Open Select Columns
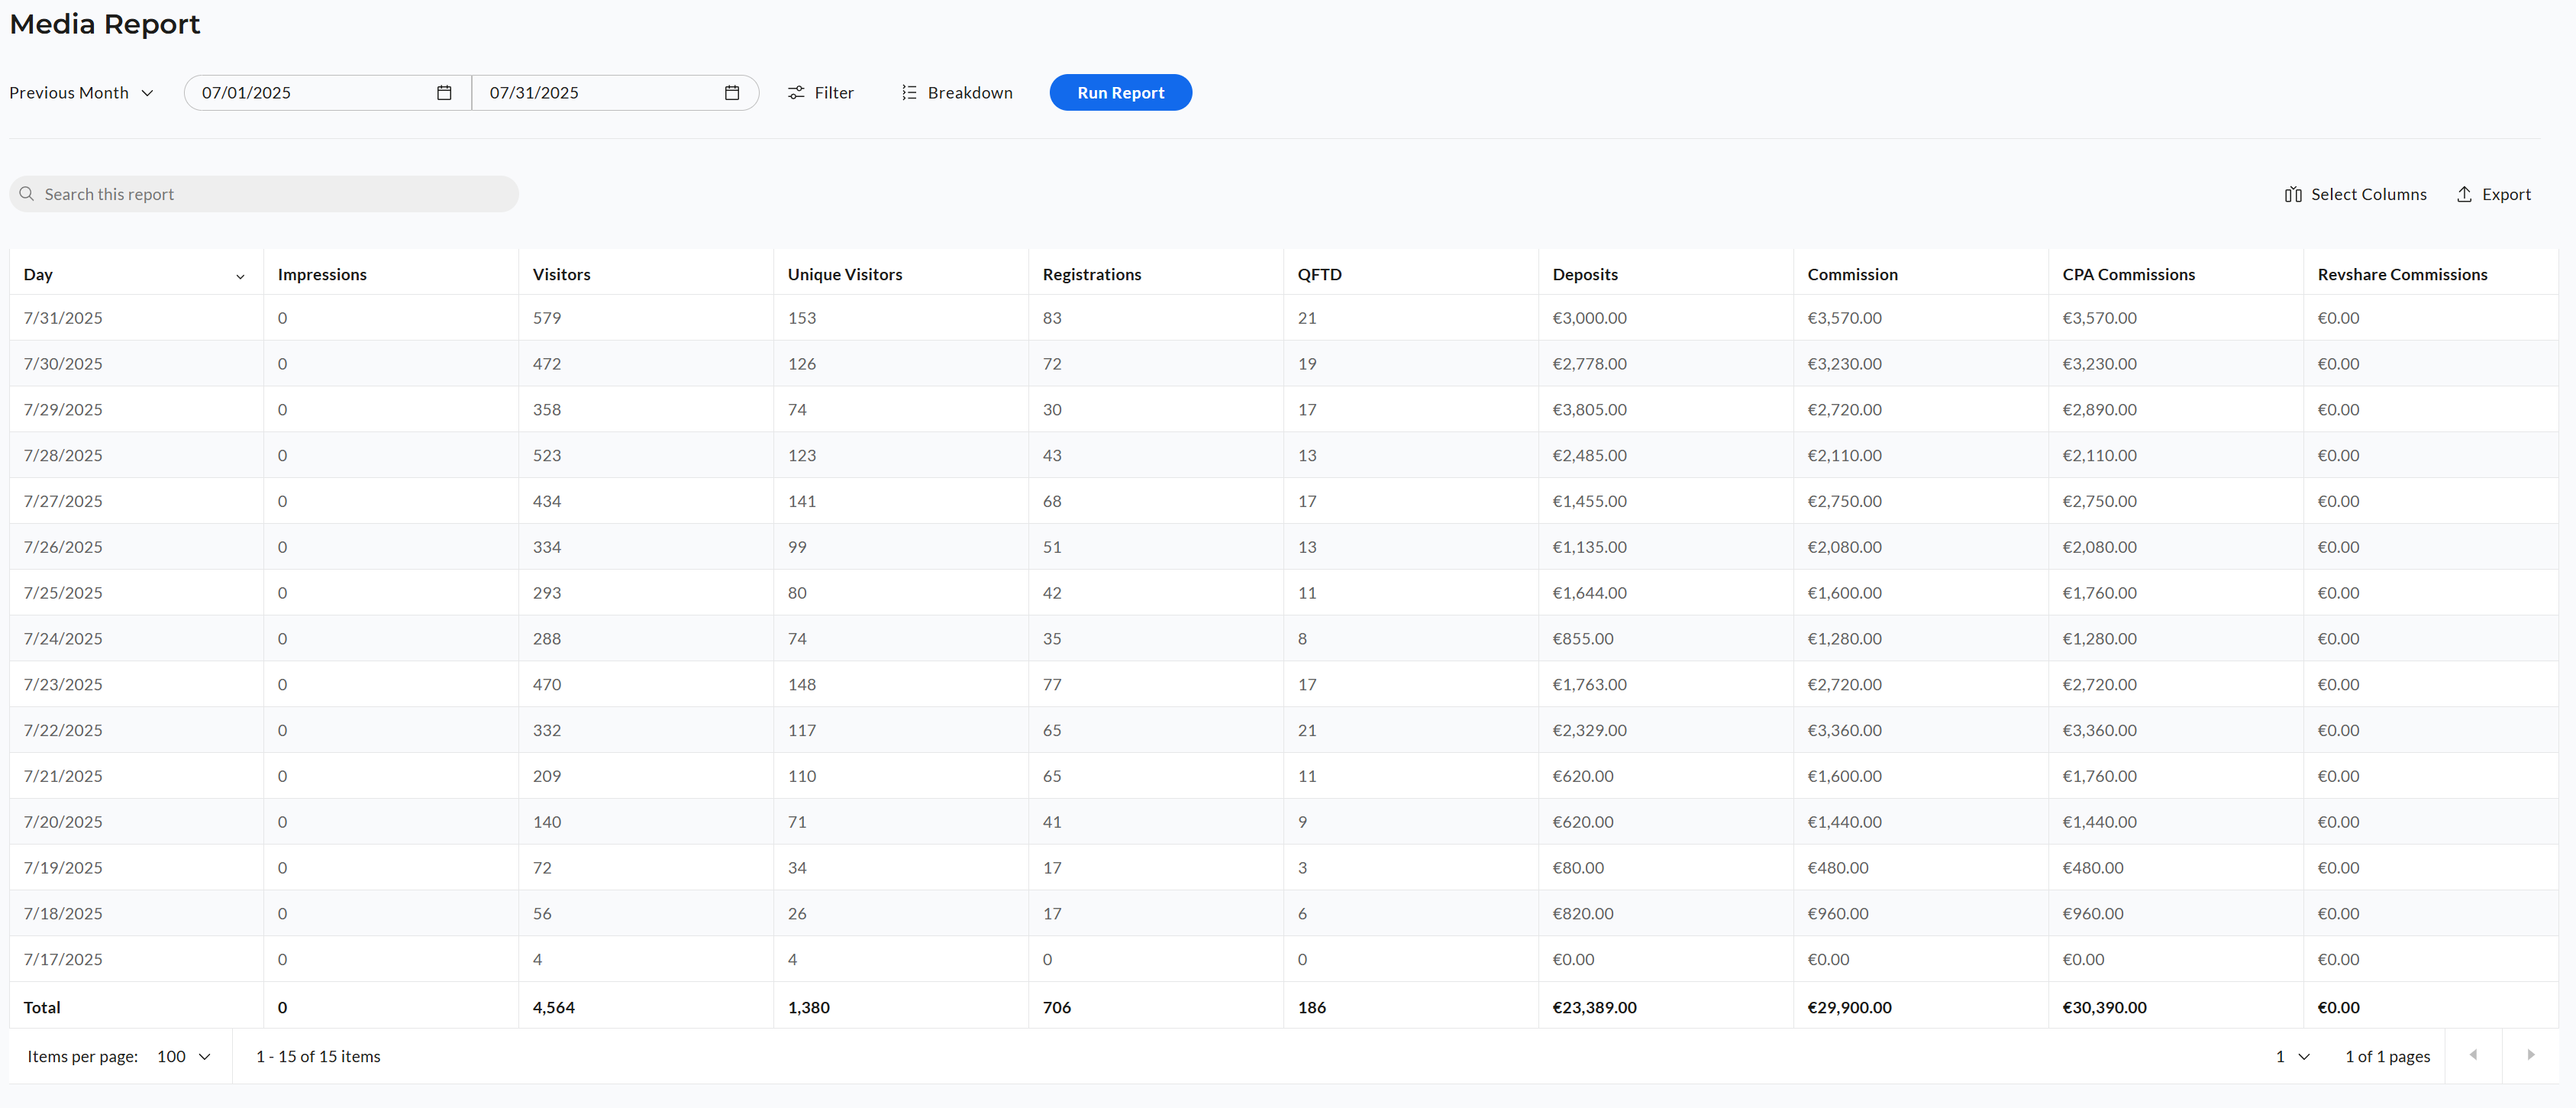This screenshot has width=2576, height=1108. point(2355,194)
